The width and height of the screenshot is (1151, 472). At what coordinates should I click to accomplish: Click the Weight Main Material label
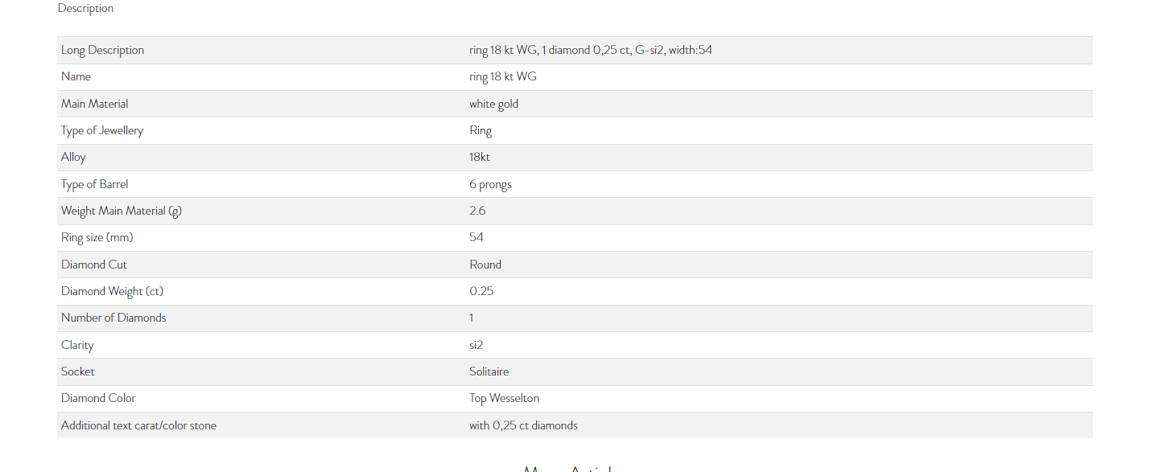(122, 211)
